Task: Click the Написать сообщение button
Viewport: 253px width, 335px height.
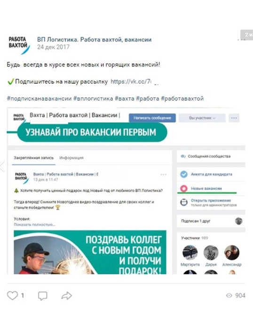Action: [152, 118]
